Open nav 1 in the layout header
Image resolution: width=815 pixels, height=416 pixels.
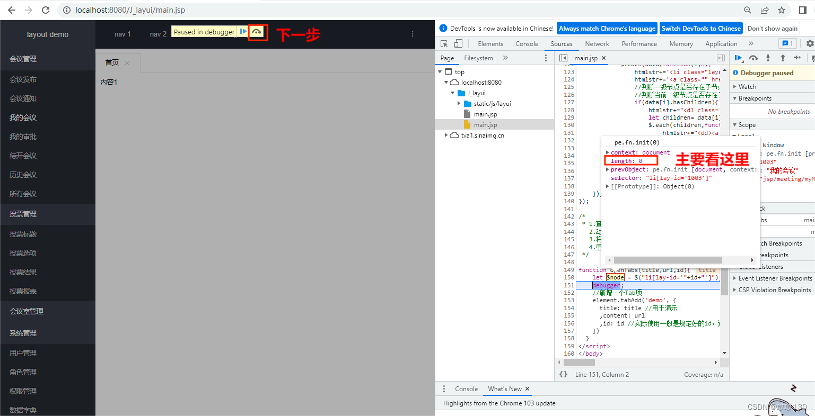122,34
